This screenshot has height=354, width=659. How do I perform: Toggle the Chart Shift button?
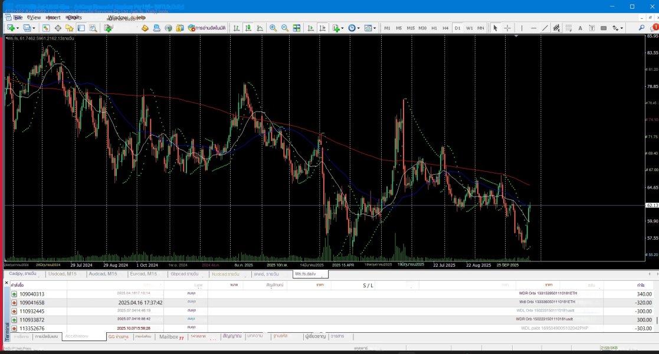point(323,28)
